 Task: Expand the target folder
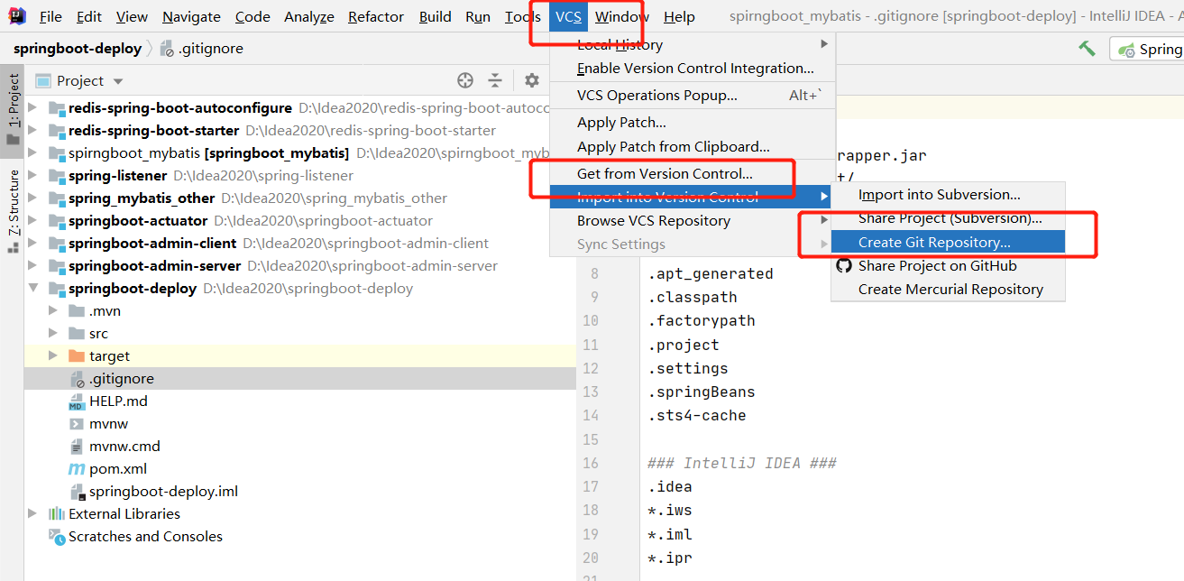[53, 355]
